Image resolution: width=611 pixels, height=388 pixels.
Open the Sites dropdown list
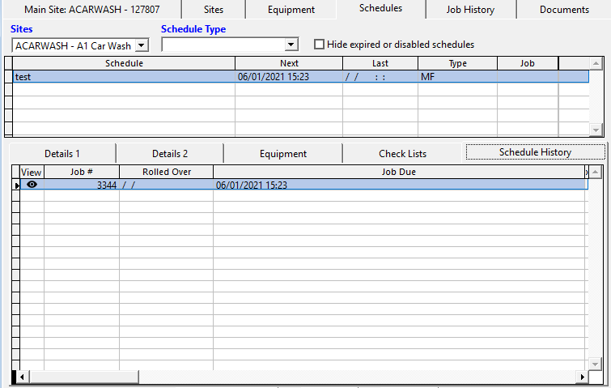[x=142, y=45]
